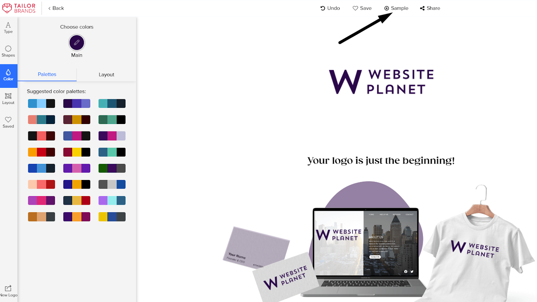Screen dimensions: 537x302
Task: Open the Layout sidebar icon
Action: [x=8, y=99]
